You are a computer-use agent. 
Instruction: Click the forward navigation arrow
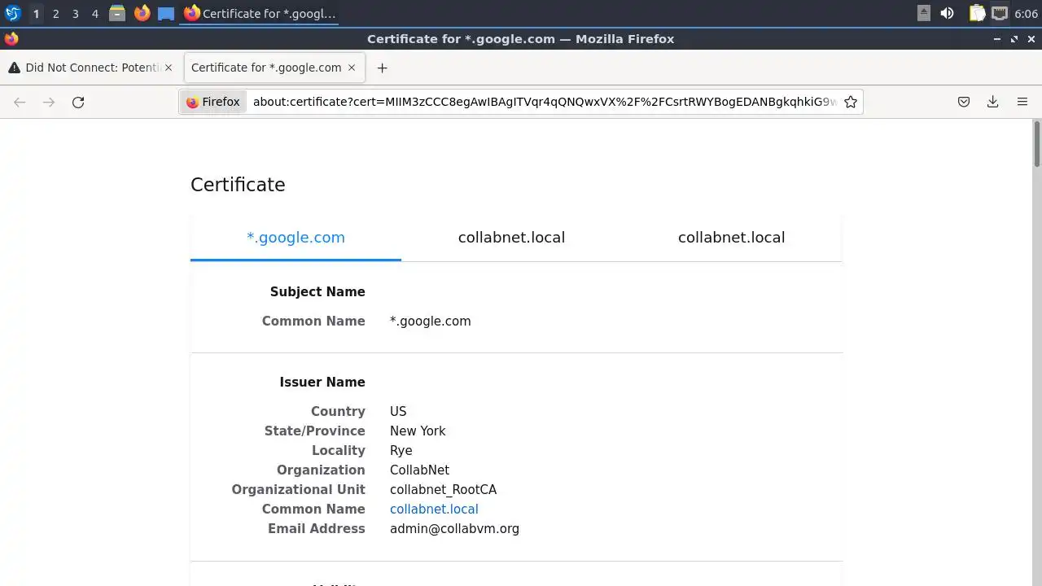tap(49, 102)
